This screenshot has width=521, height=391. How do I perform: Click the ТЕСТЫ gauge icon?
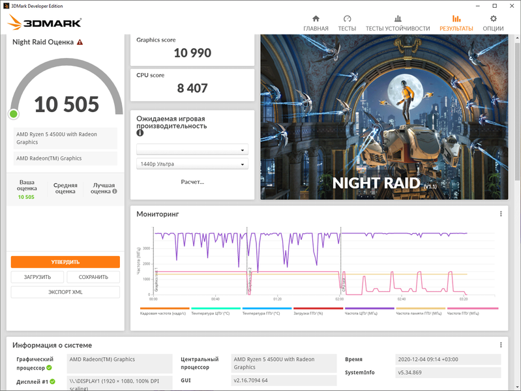coord(347,19)
